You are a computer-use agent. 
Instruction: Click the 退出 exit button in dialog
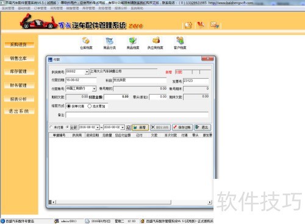[x=203, y=128]
